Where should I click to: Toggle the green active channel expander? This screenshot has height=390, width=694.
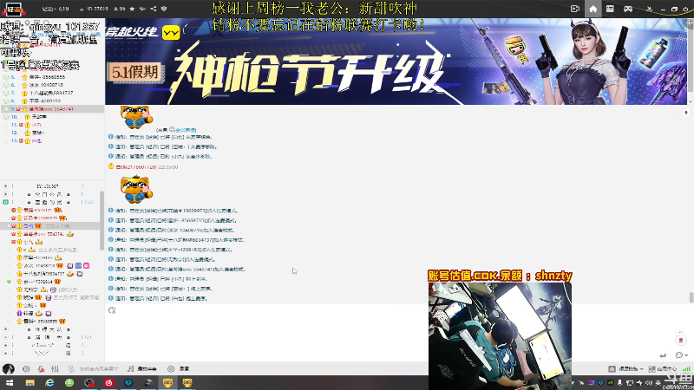[x=6, y=202]
